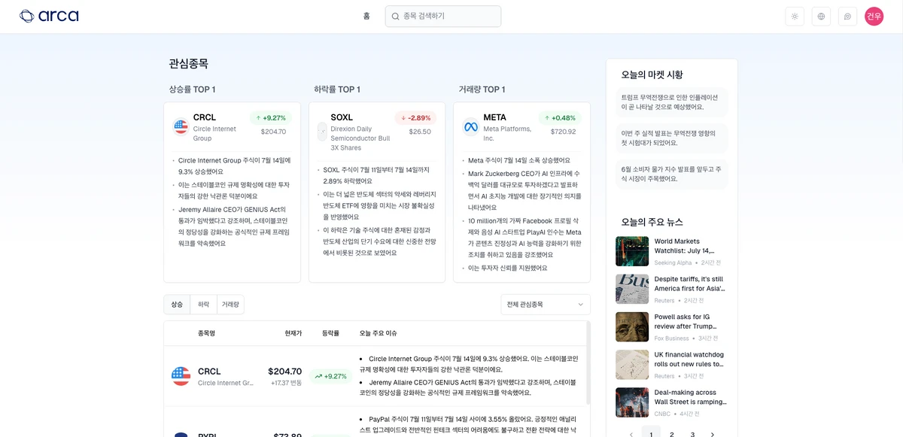Select the 하락 tab

pyautogui.click(x=204, y=305)
